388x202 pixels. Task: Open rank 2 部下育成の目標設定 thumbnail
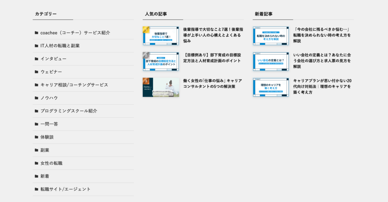[161, 61]
